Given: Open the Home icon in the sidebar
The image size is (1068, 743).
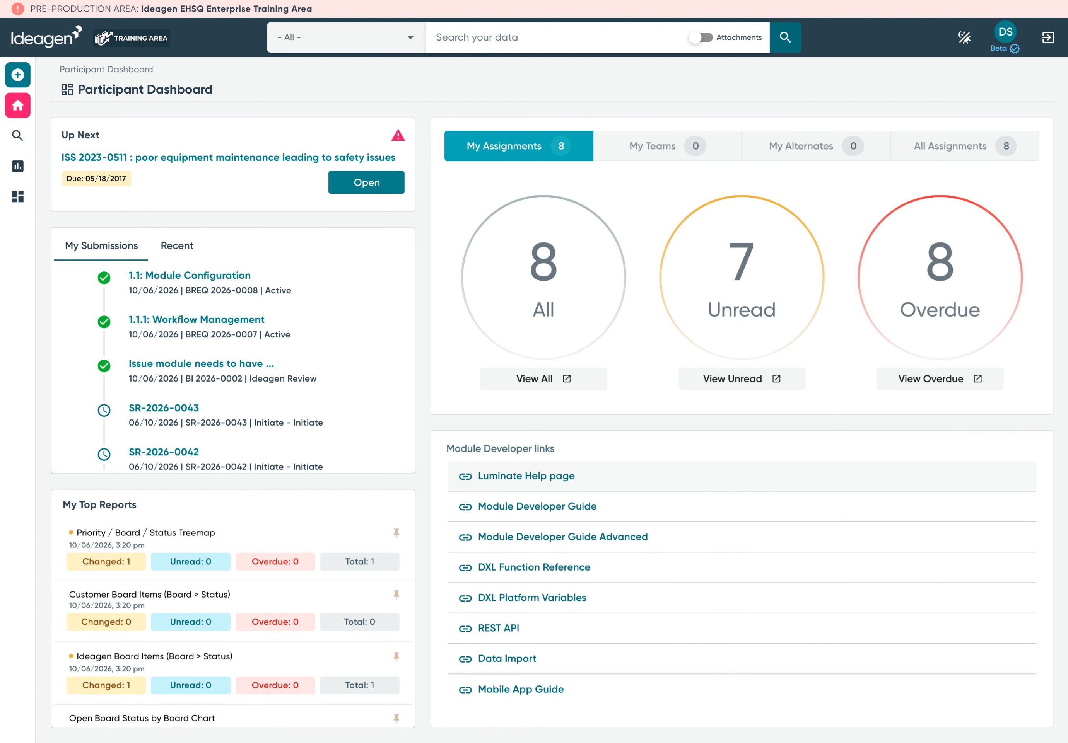Looking at the screenshot, I should click(18, 106).
